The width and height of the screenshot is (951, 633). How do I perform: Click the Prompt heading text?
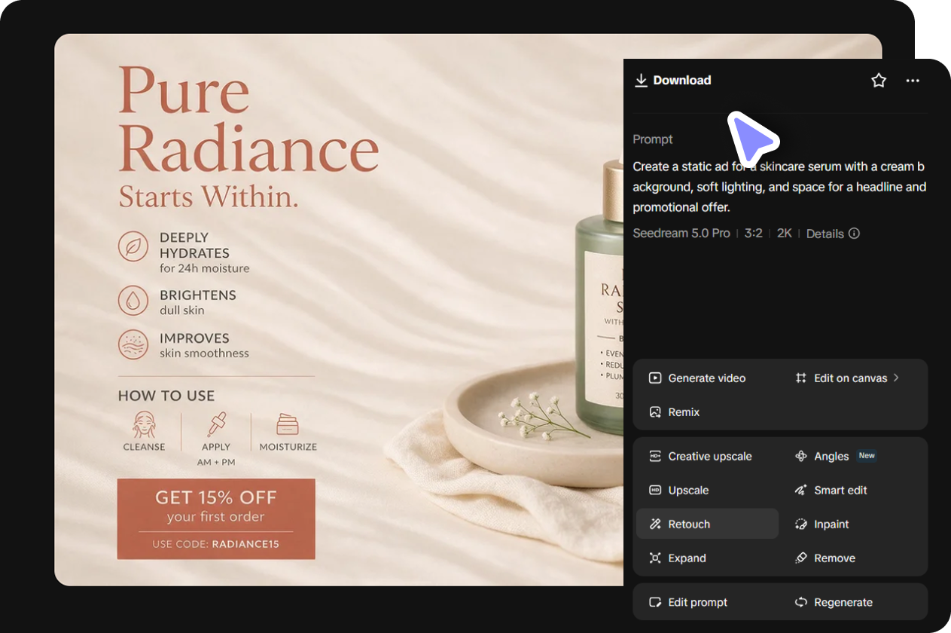pyautogui.click(x=653, y=139)
